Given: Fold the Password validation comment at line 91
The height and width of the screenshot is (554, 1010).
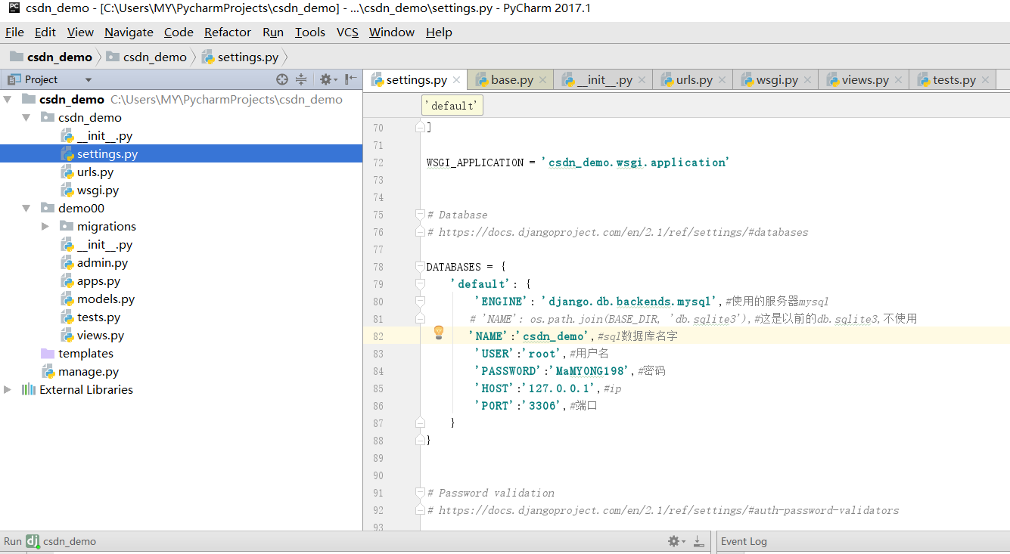Looking at the screenshot, I should point(420,493).
